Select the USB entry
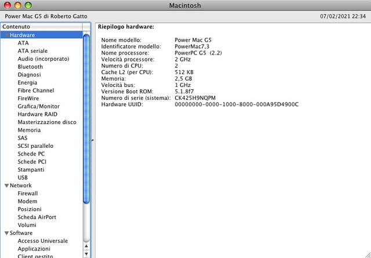The image size is (371, 258). 23,177
